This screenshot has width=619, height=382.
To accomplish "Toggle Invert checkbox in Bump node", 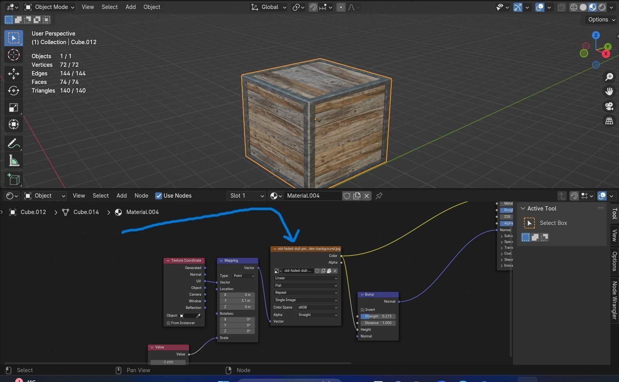I will tap(363, 310).
